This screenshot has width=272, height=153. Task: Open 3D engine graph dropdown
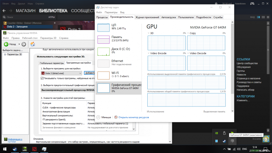149,33
